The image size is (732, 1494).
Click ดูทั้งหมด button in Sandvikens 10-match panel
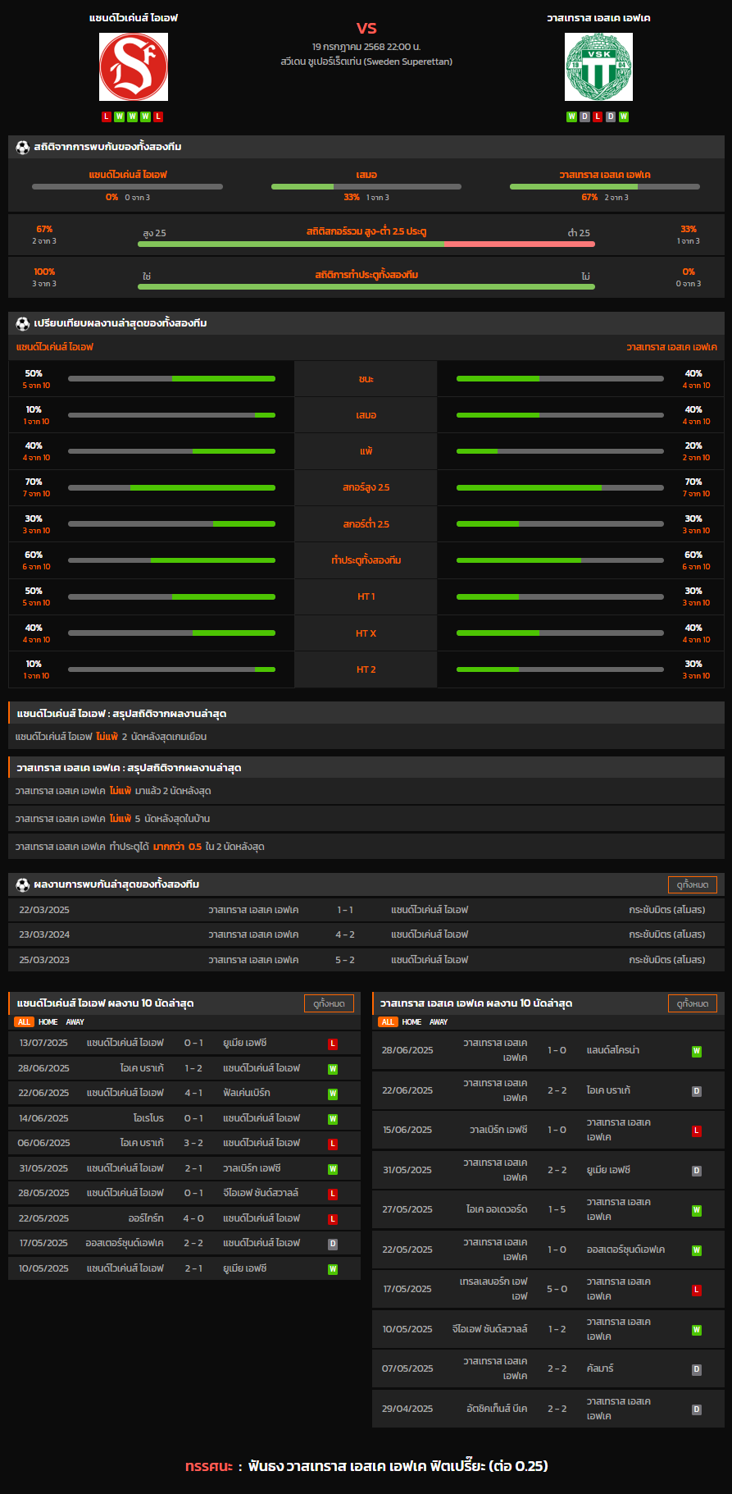[x=330, y=1003]
